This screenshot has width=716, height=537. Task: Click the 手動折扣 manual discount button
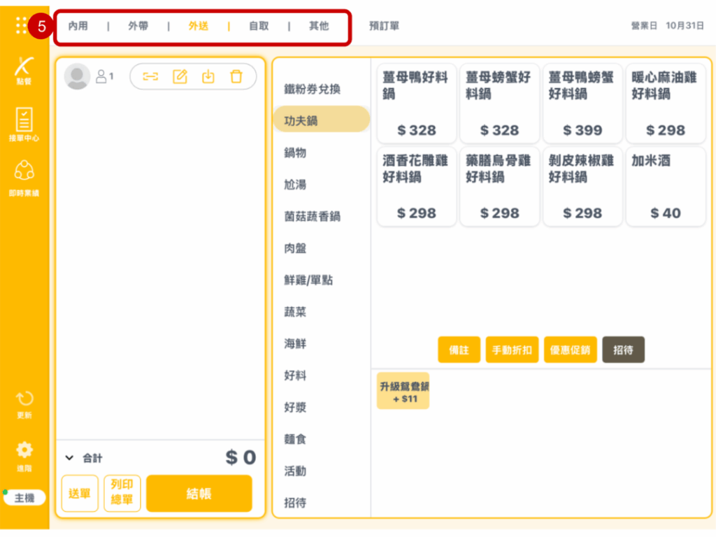point(512,350)
